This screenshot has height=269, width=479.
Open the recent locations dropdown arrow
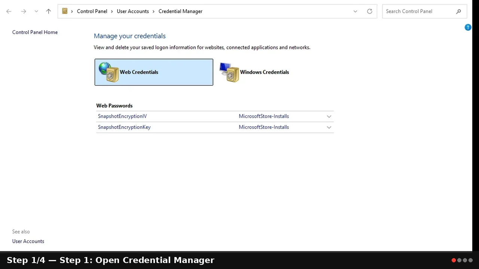pyautogui.click(x=36, y=11)
